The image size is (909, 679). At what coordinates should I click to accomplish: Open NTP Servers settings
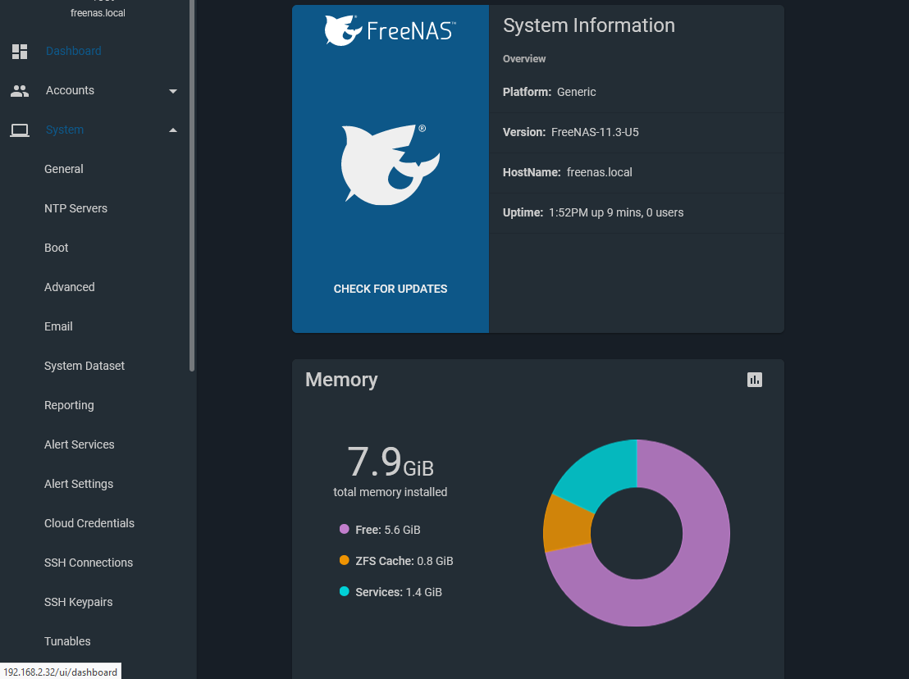[76, 208]
